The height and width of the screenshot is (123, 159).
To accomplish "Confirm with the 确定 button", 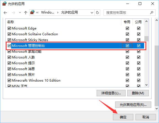I will pyautogui.click(x=123, y=117).
